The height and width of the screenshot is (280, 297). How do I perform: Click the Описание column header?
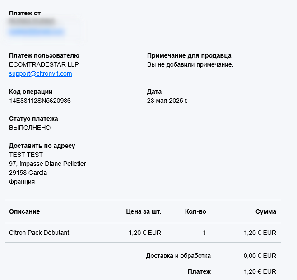(24, 211)
